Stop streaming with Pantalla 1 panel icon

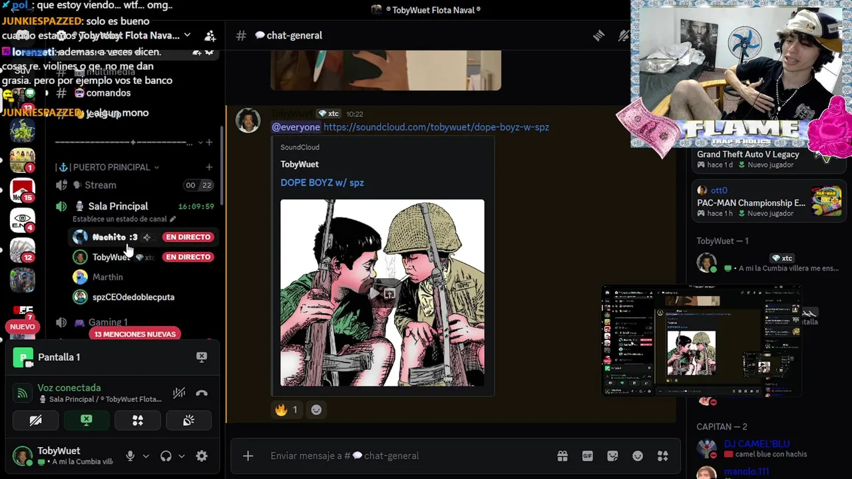[x=202, y=357]
